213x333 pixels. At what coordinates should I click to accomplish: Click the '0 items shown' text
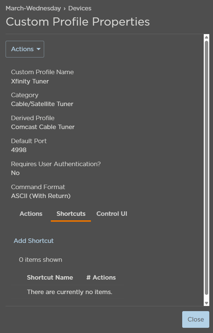[40, 260]
